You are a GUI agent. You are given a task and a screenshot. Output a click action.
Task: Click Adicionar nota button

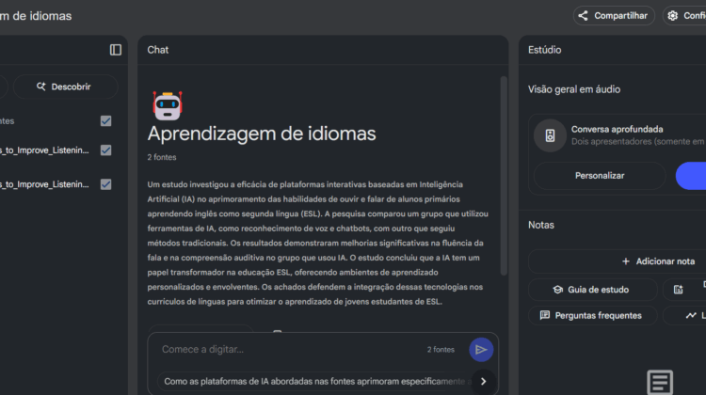click(x=658, y=261)
